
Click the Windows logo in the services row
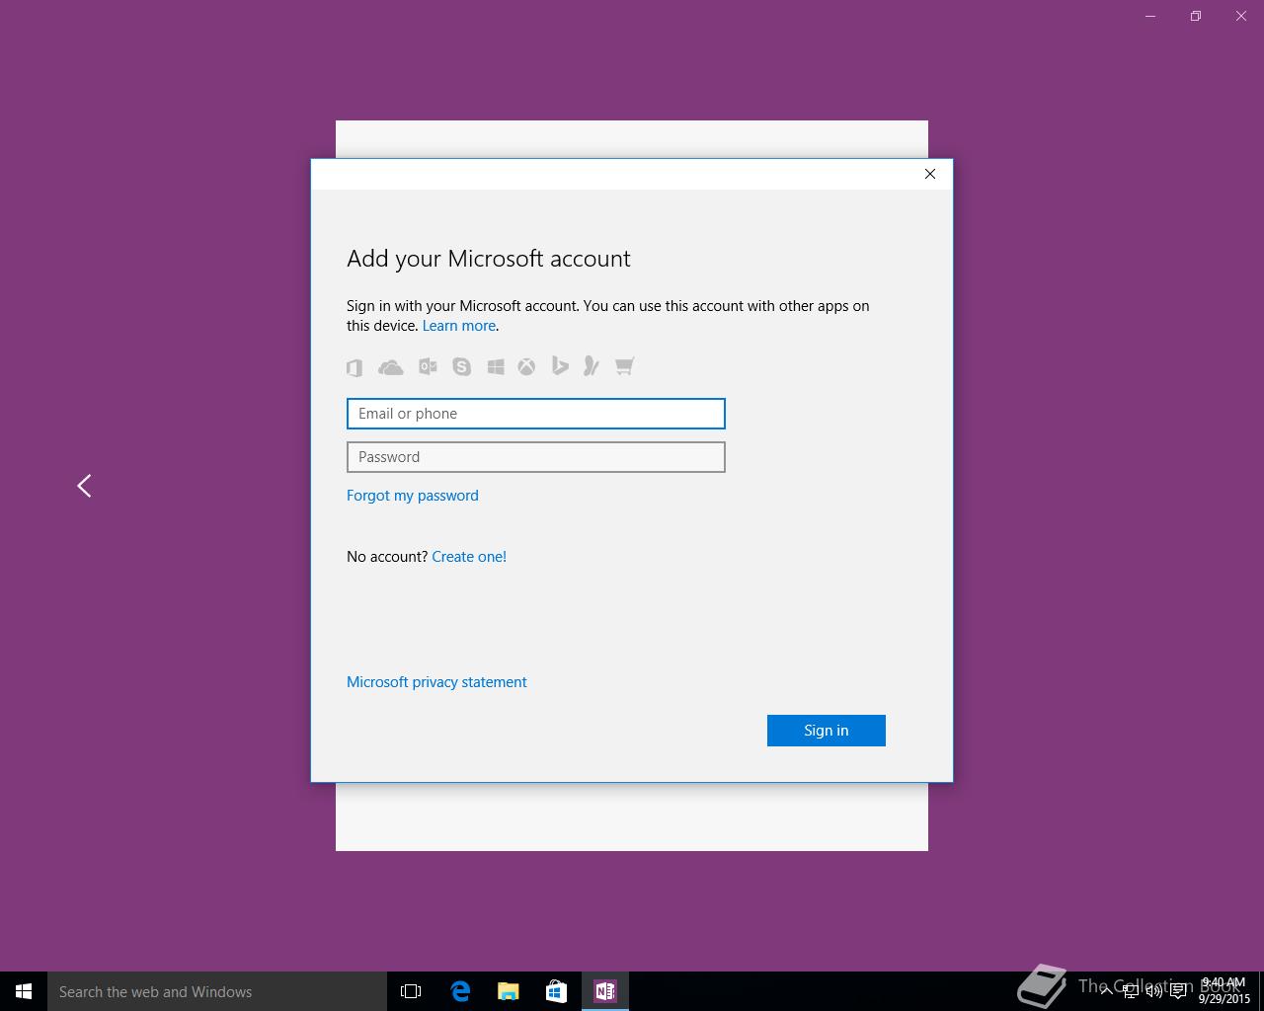[496, 367]
